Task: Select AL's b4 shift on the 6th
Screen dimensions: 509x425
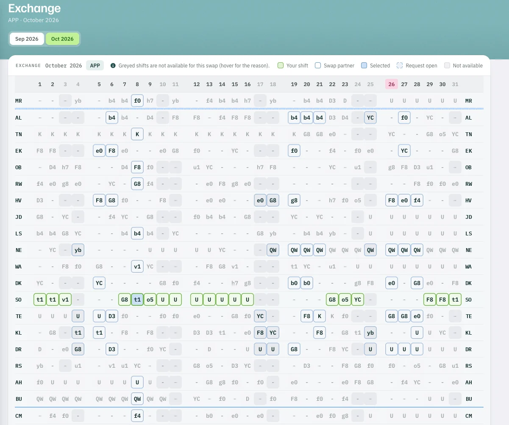Action: click(x=112, y=117)
